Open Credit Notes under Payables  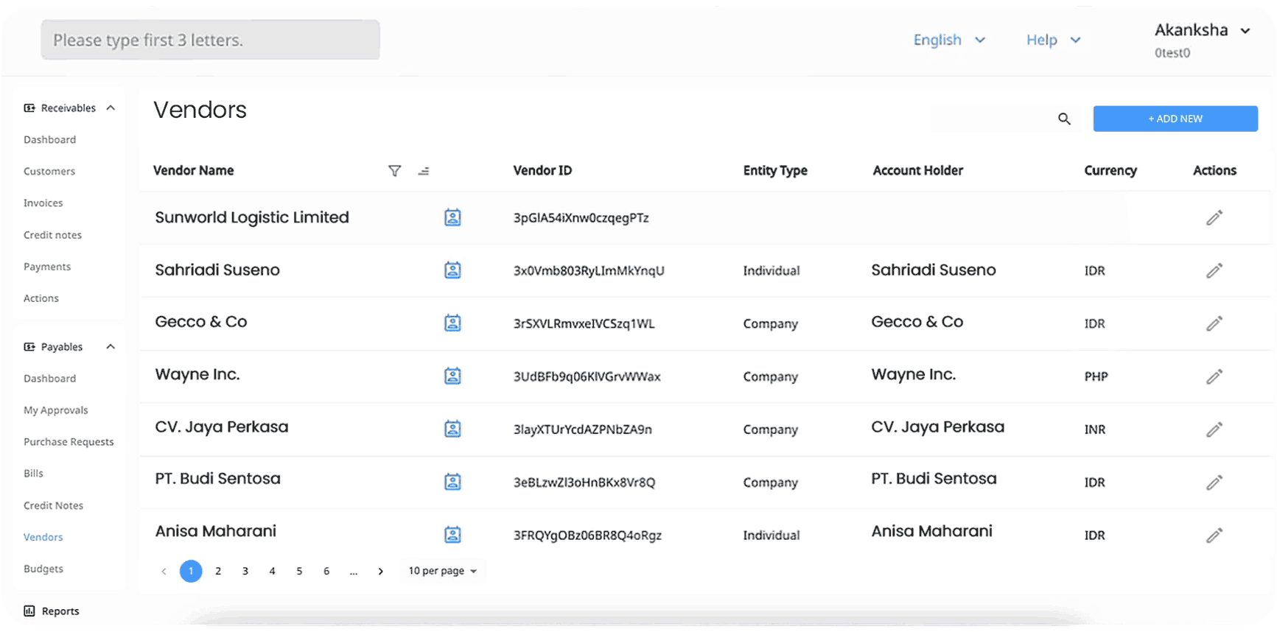pos(53,505)
